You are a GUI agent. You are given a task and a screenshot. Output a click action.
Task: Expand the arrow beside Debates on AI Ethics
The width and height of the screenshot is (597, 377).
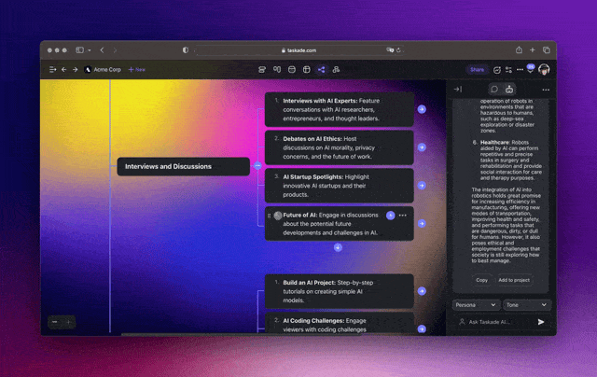coord(422,147)
